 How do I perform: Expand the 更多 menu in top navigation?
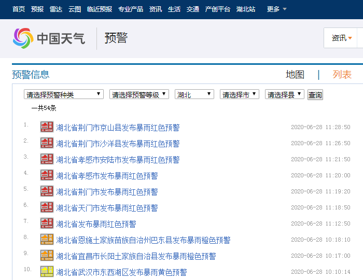point(276,9)
